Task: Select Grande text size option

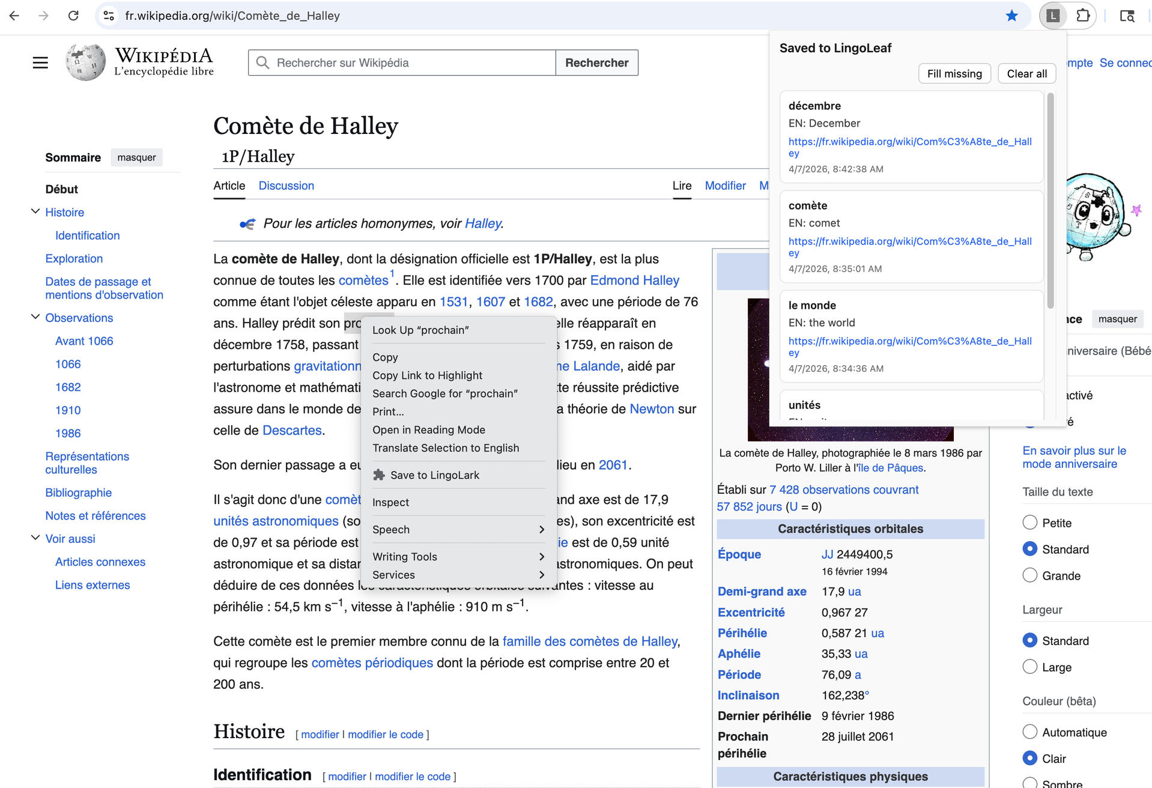Action: (1030, 575)
